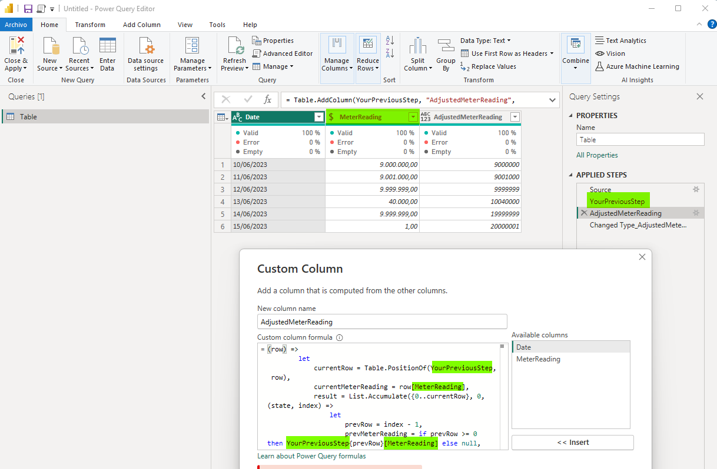Open Data source settings
Screen dimensions: 717x469
tap(145, 46)
